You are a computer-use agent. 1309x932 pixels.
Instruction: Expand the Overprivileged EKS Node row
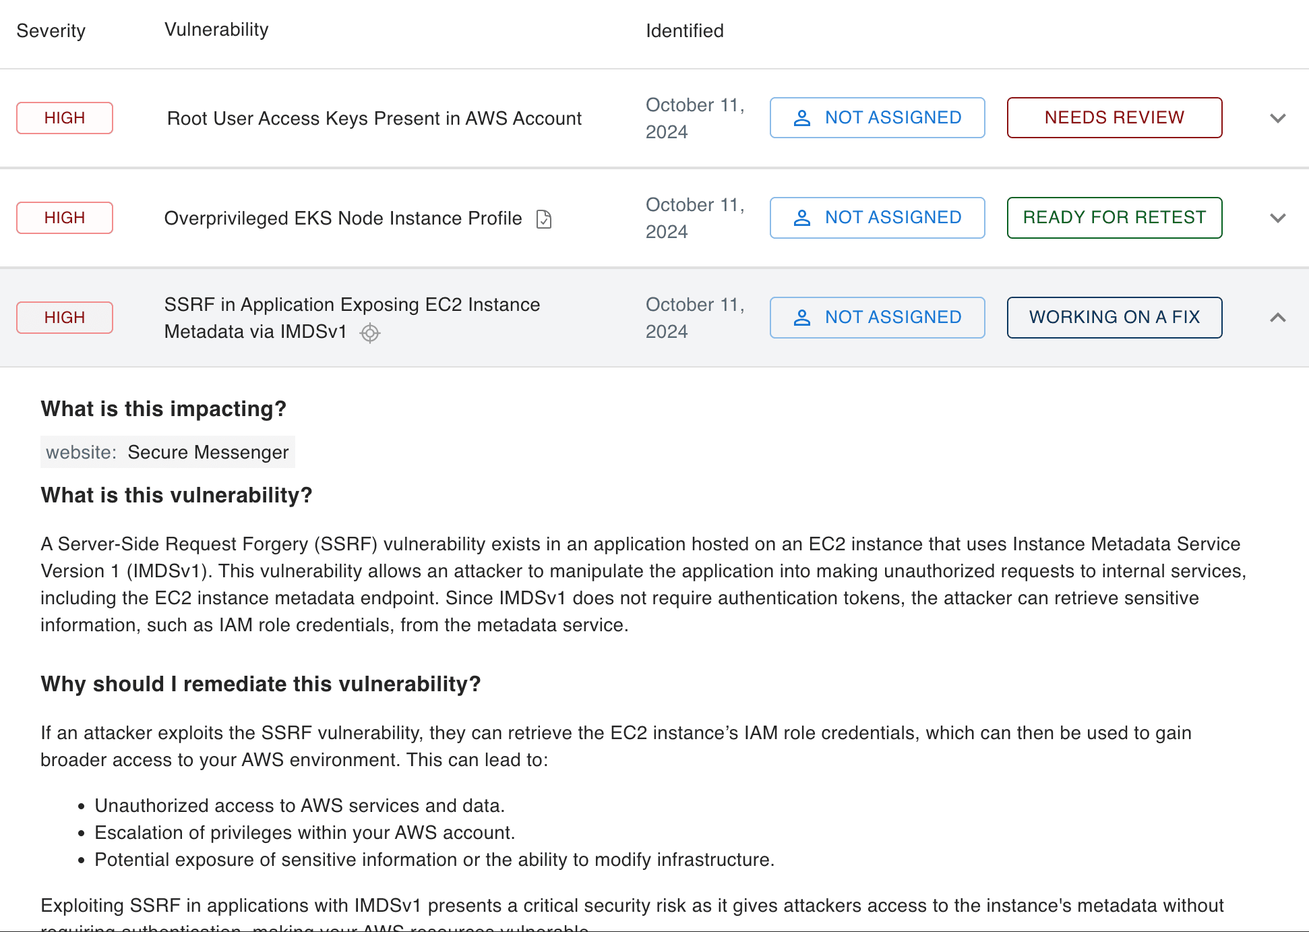(1277, 218)
